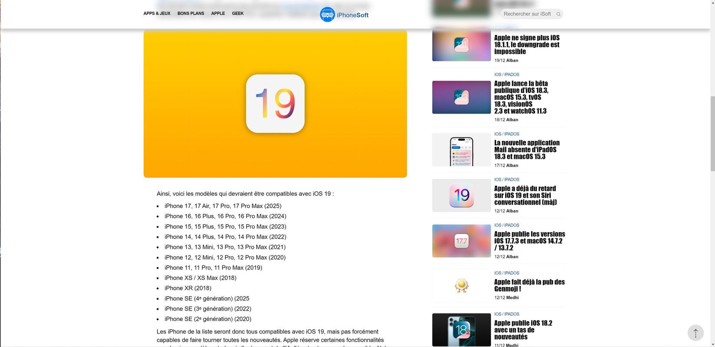Image resolution: width=715 pixels, height=347 pixels.
Task: Click "17/12 Alban" byline
Action: click(x=506, y=165)
